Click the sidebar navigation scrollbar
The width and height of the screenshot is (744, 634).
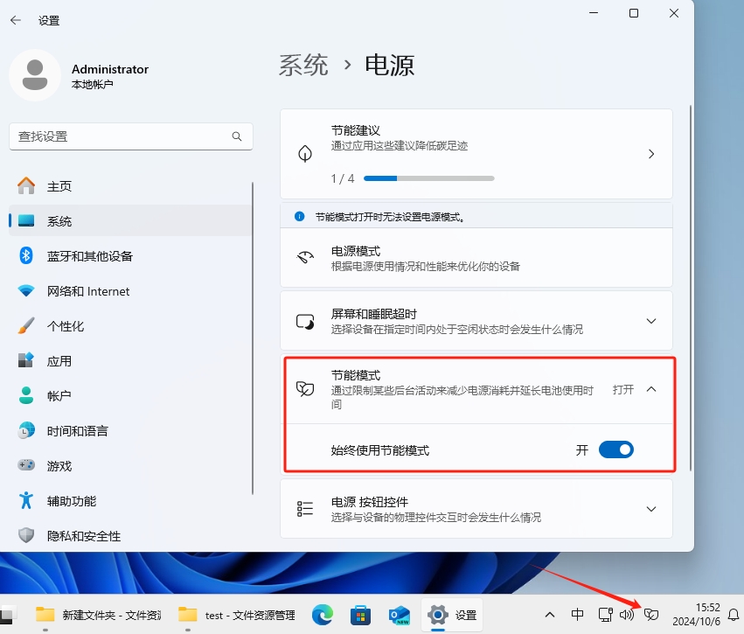point(253,338)
